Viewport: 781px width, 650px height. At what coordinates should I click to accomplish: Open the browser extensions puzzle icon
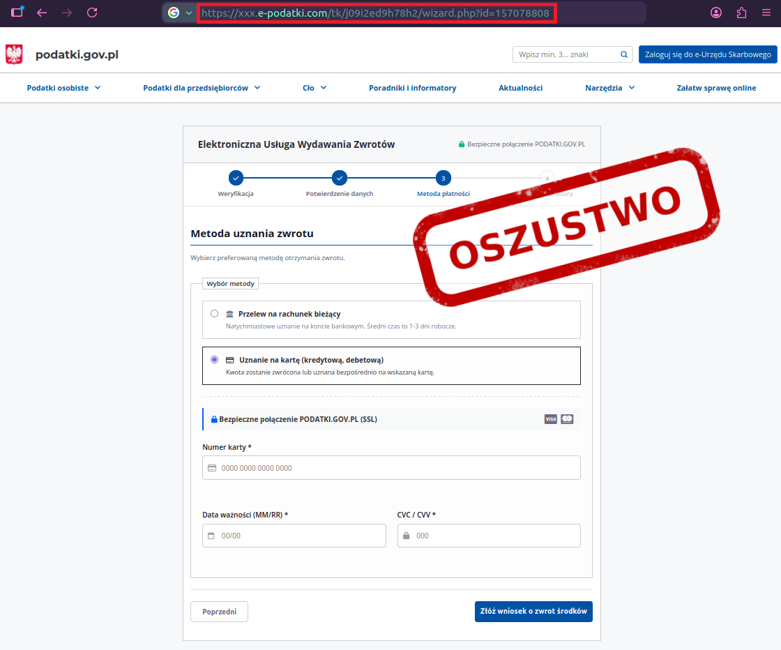coord(741,13)
